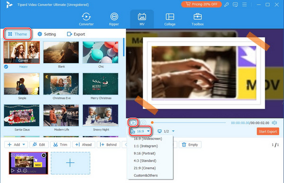Select Custom&Others option

pyautogui.click(x=146, y=175)
